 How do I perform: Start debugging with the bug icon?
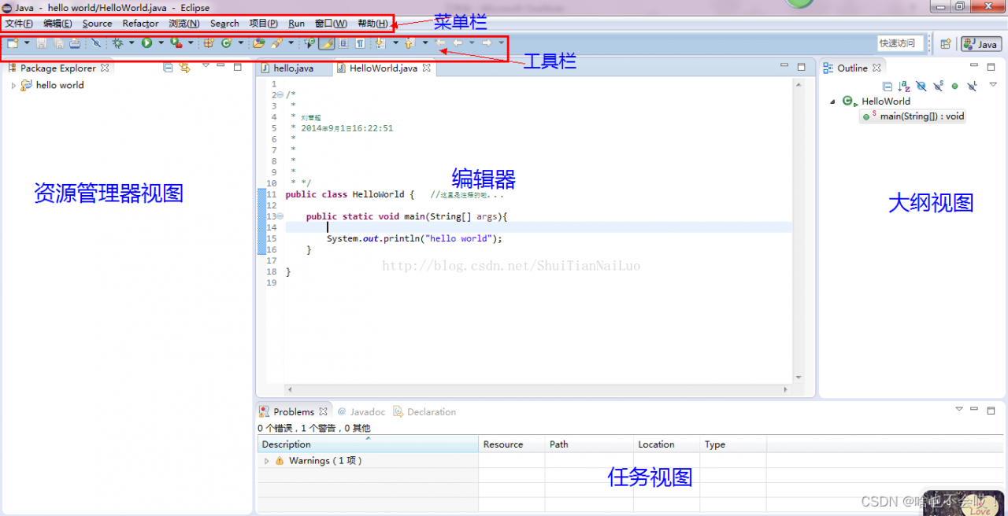pos(118,43)
